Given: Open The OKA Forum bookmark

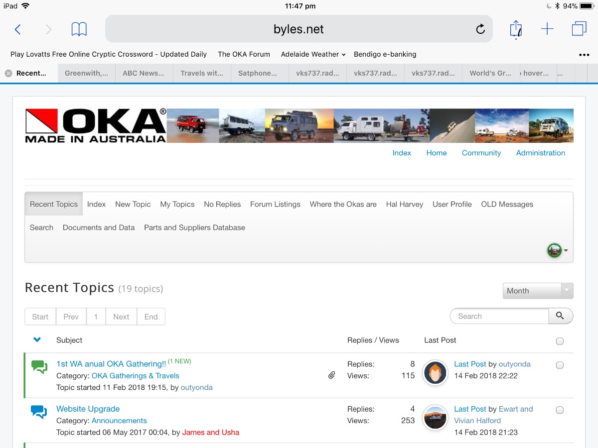Looking at the screenshot, I should click(x=244, y=54).
